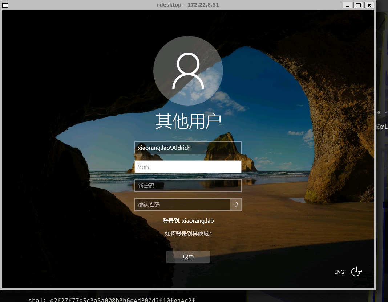Click the user avatar picture
388x302 pixels.
click(188, 71)
